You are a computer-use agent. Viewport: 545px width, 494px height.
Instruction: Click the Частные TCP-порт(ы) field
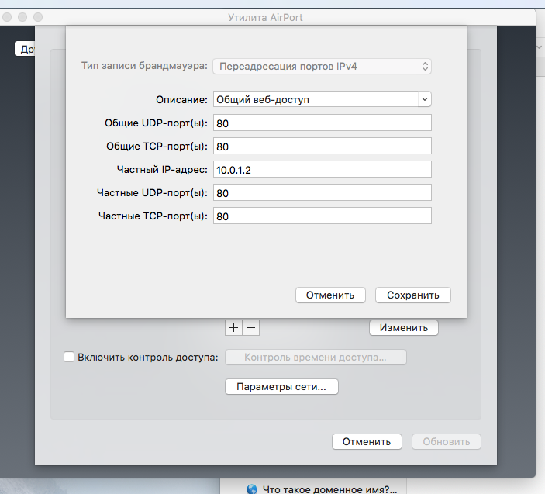[323, 216]
